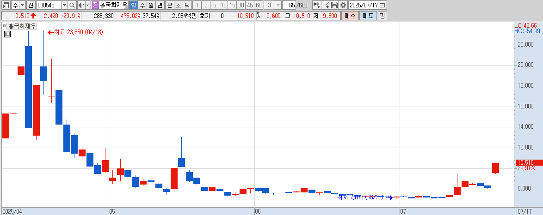This screenshot has width=543, height=215.
Task: Click the 475.02% volume ratio value
Action: click(130, 16)
